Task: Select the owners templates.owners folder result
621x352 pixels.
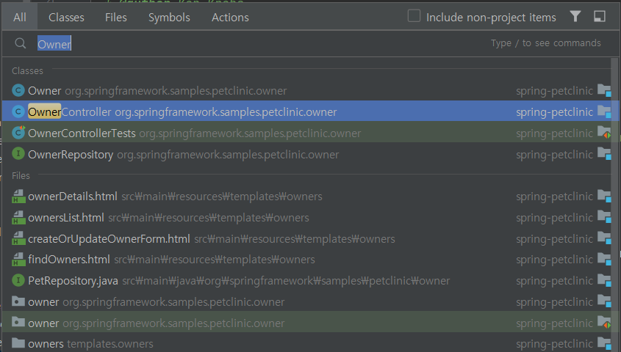Action: [307, 343]
